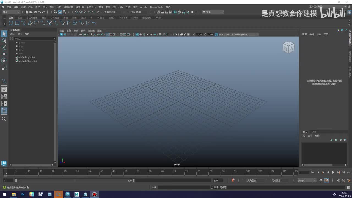Activate the Select tool arrow in toolbox
This screenshot has height=198, width=352.
(x=4, y=34)
